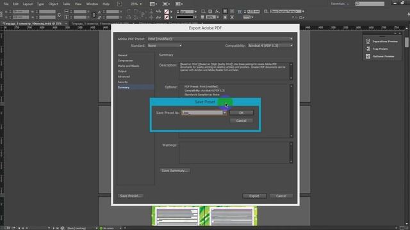Screen dimensions: 410x230
Task: Select General in the export category list
Action: [x=122, y=56]
